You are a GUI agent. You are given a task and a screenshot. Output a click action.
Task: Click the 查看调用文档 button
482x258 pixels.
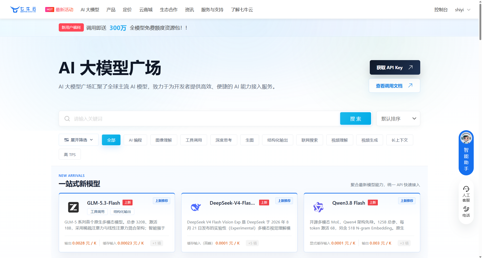[394, 86]
